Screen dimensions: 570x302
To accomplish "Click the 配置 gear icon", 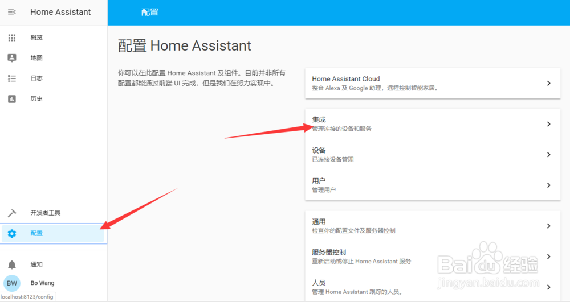I will click(x=12, y=234).
